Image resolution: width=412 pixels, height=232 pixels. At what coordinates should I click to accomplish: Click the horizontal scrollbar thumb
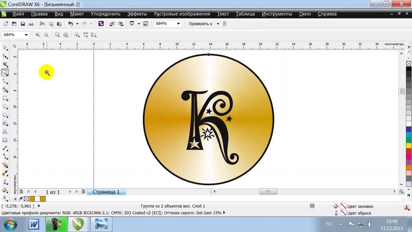click(268, 191)
